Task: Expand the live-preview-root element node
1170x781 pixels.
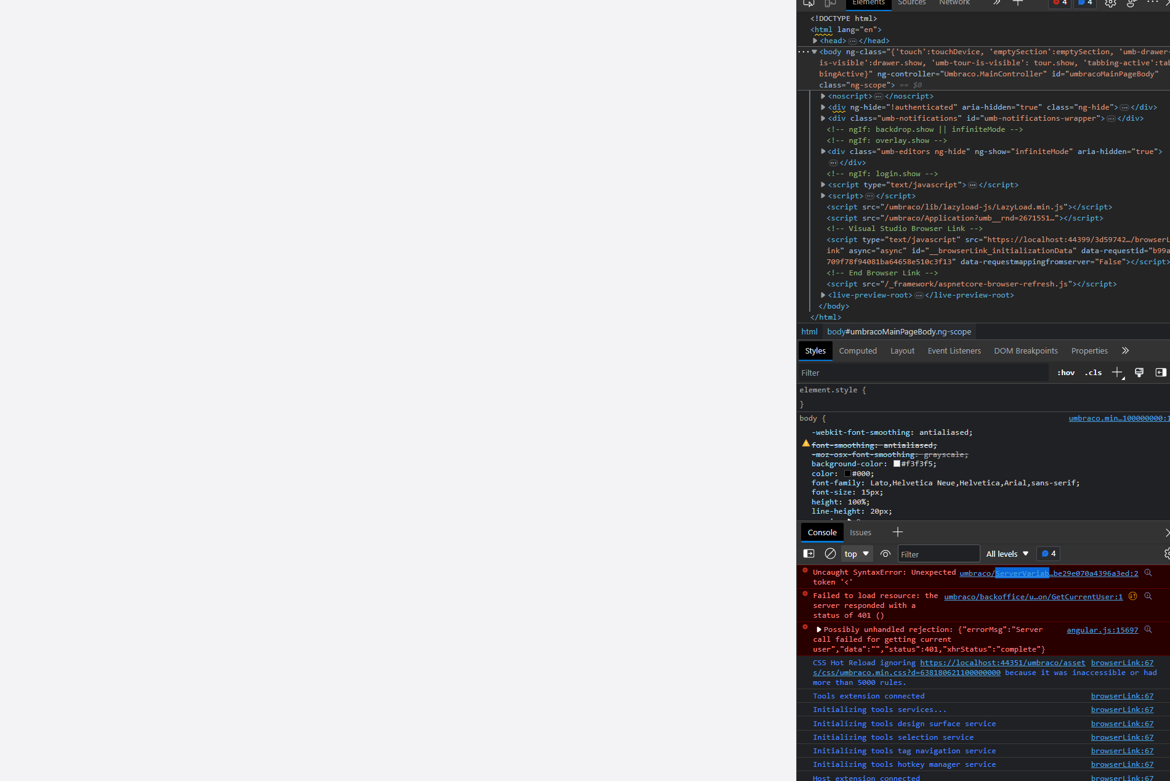Action: [x=823, y=295]
